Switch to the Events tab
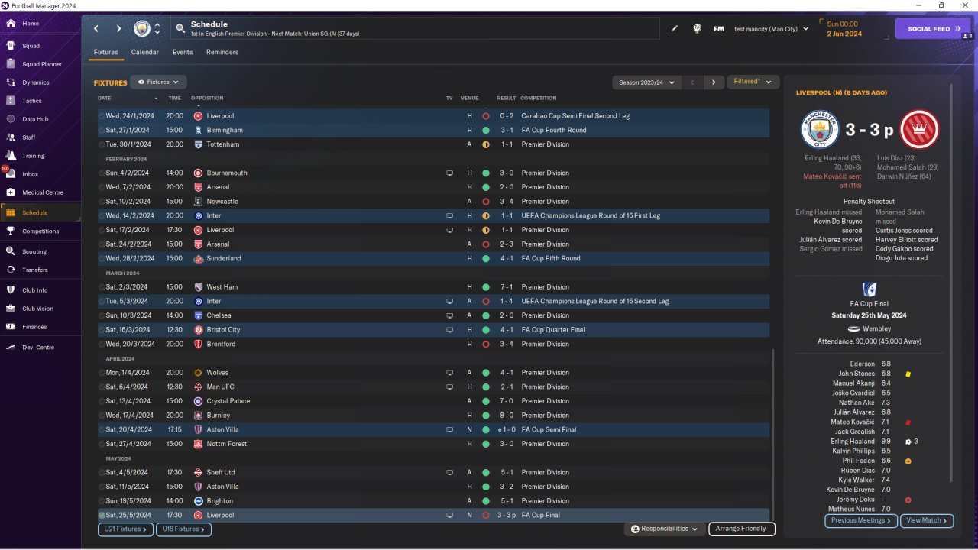Viewport: 978px width, 550px height. click(x=183, y=53)
